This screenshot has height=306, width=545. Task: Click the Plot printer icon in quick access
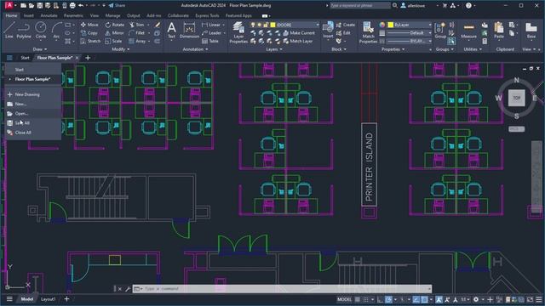(x=72, y=6)
